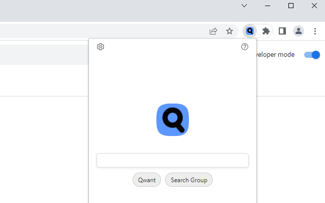
Task: Turn off the Developer mode toggle
Action: pyautogui.click(x=312, y=55)
